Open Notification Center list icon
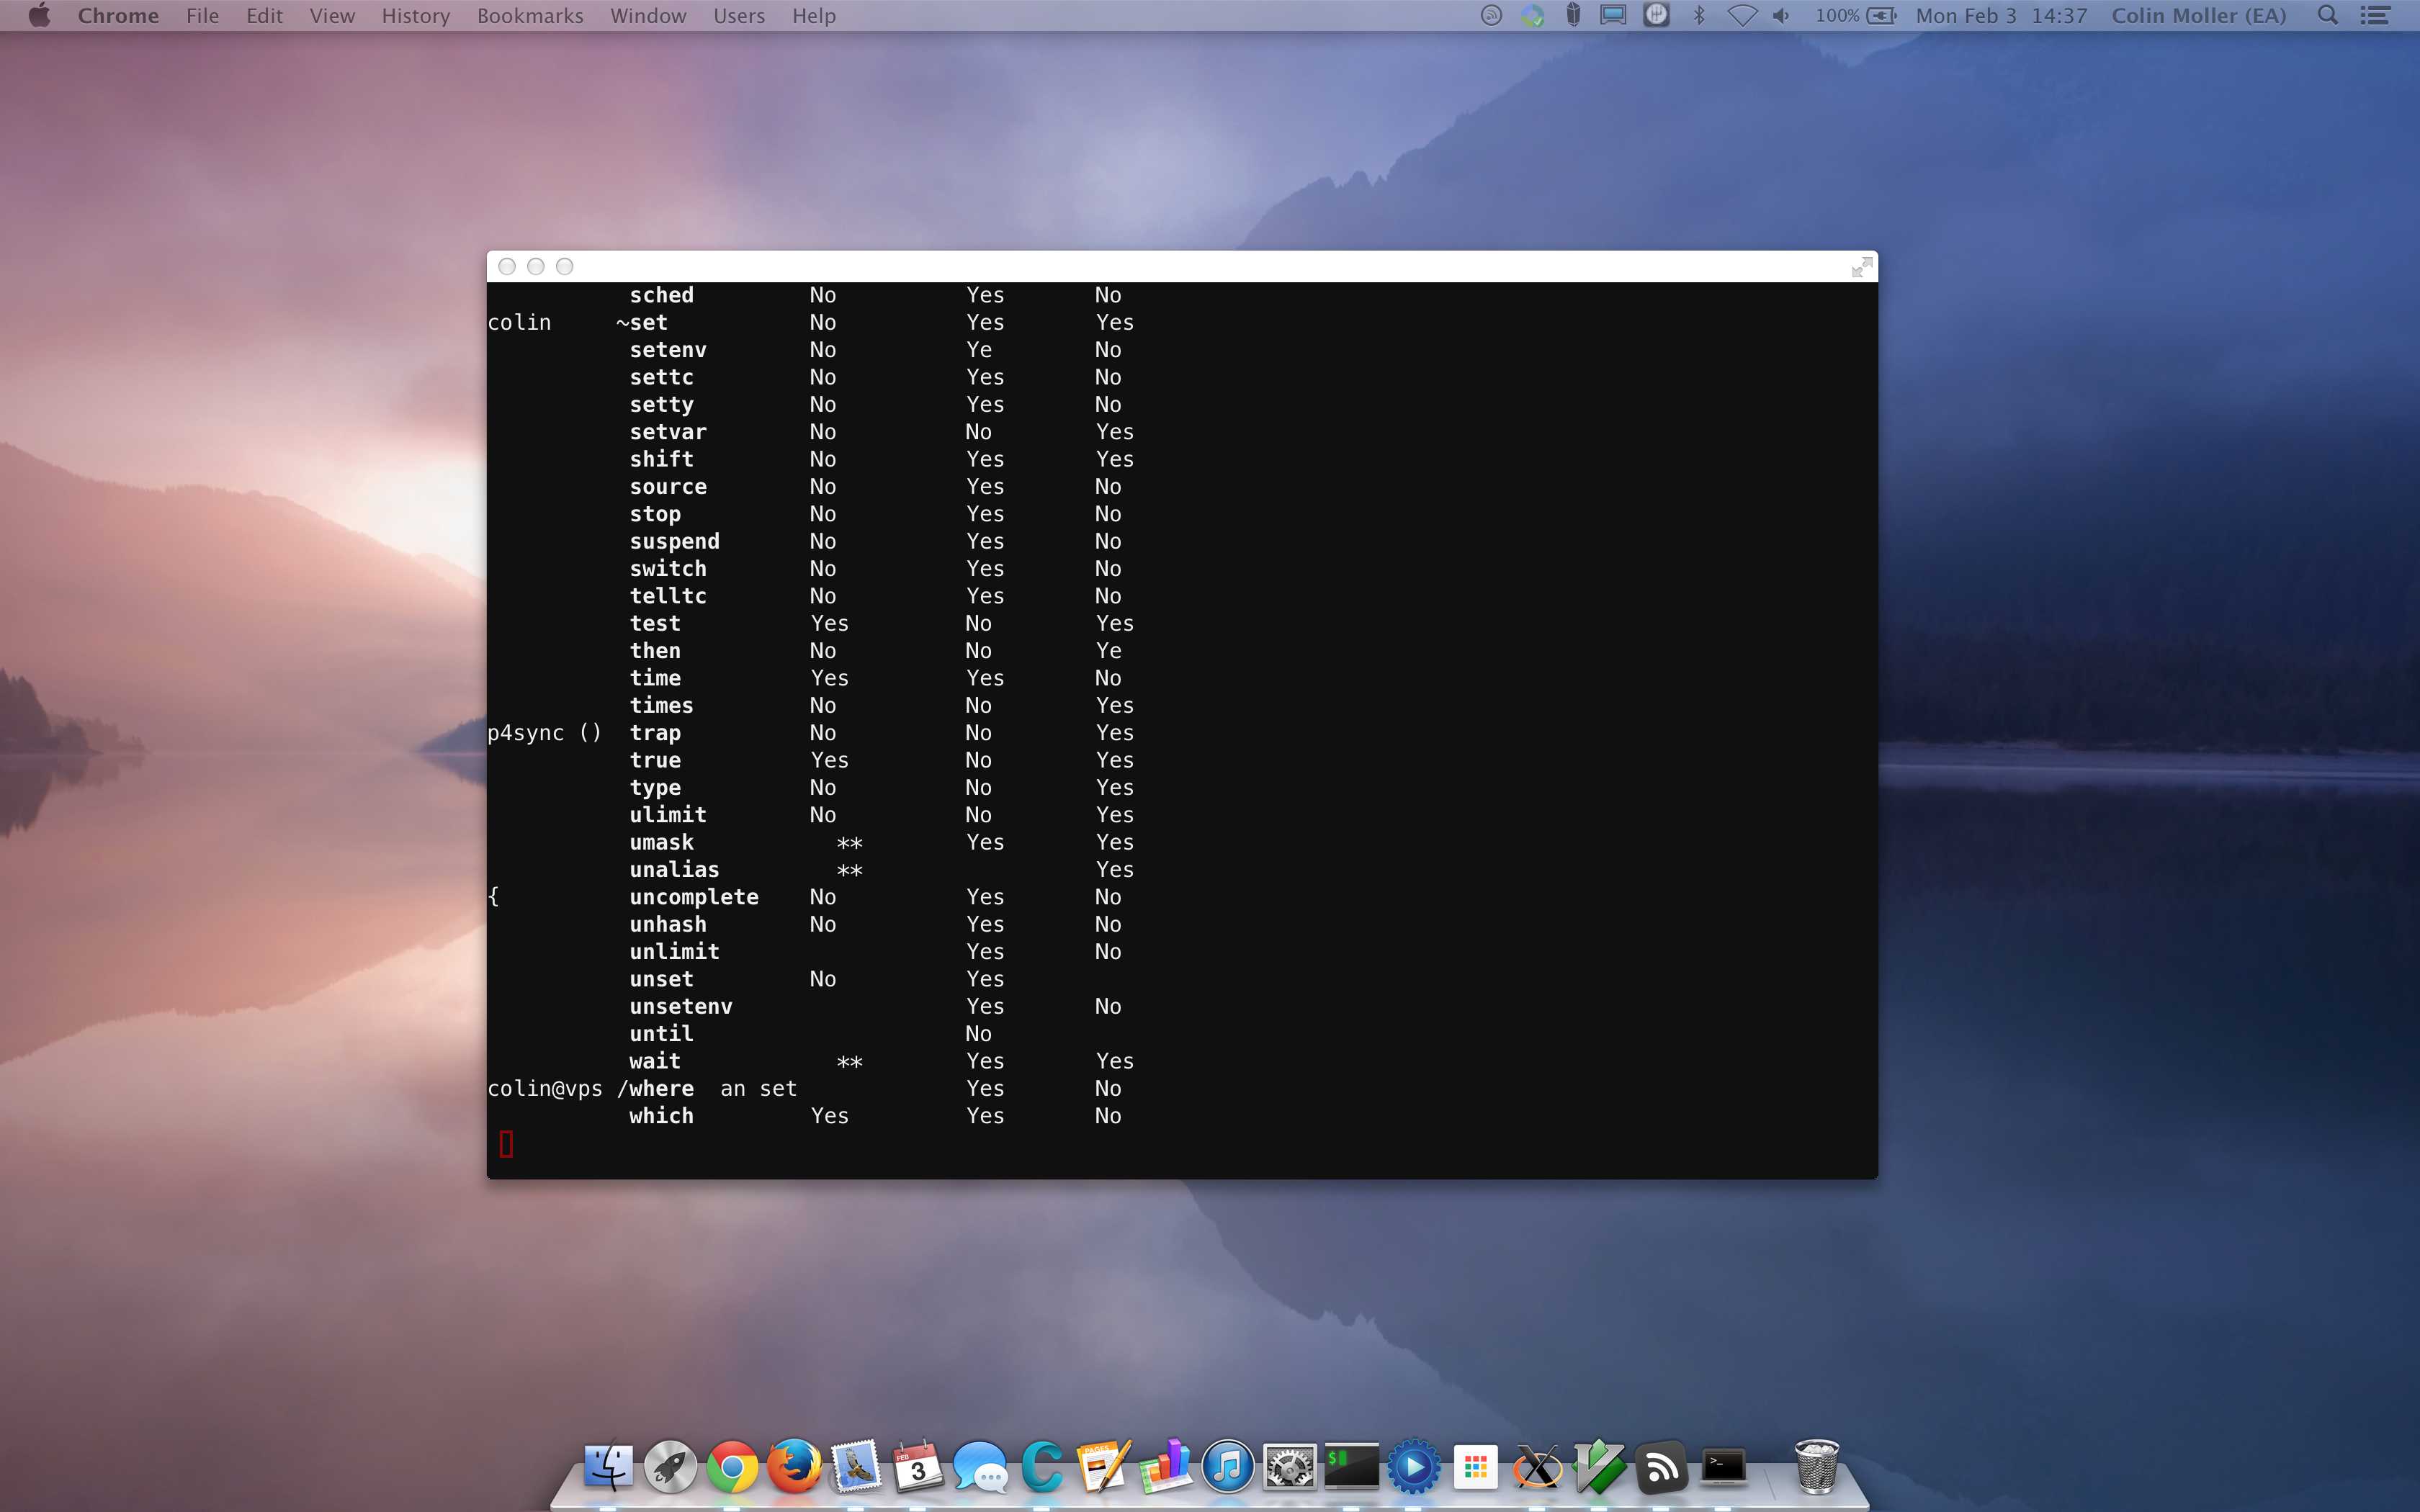 (2376, 15)
